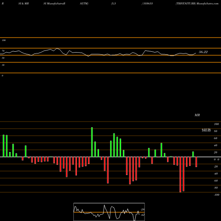This screenshot has height=221, width=221.
Task: Click the 533655 stock code text
Action: [148, 4]
